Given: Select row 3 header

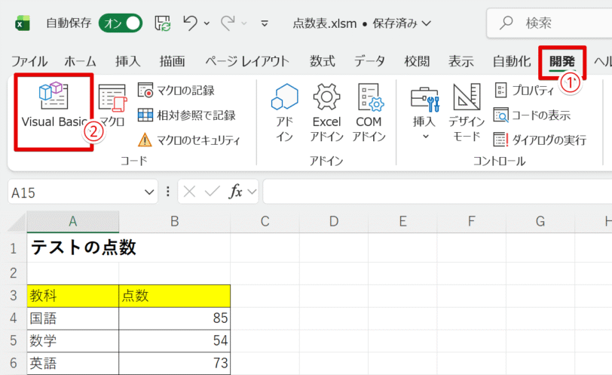Looking at the screenshot, I should tap(14, 296).
